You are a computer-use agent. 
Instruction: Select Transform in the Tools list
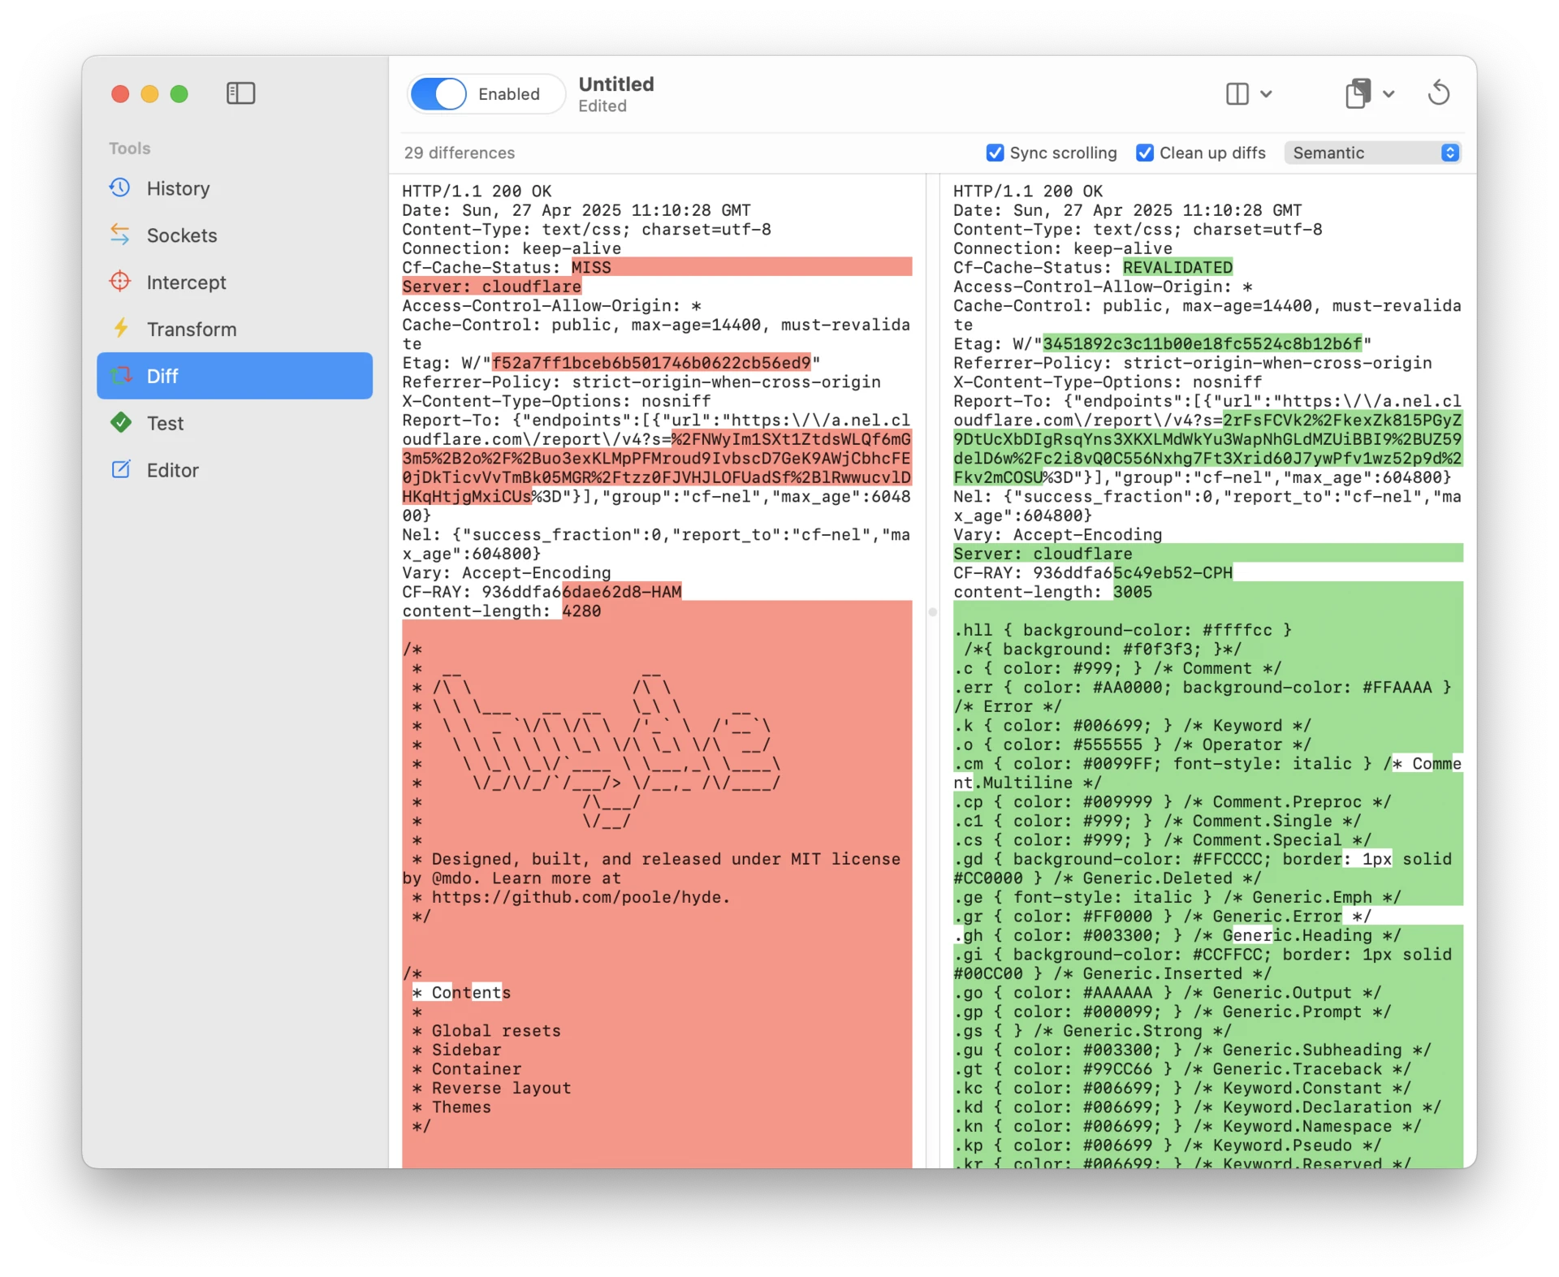tap(192, 329)
